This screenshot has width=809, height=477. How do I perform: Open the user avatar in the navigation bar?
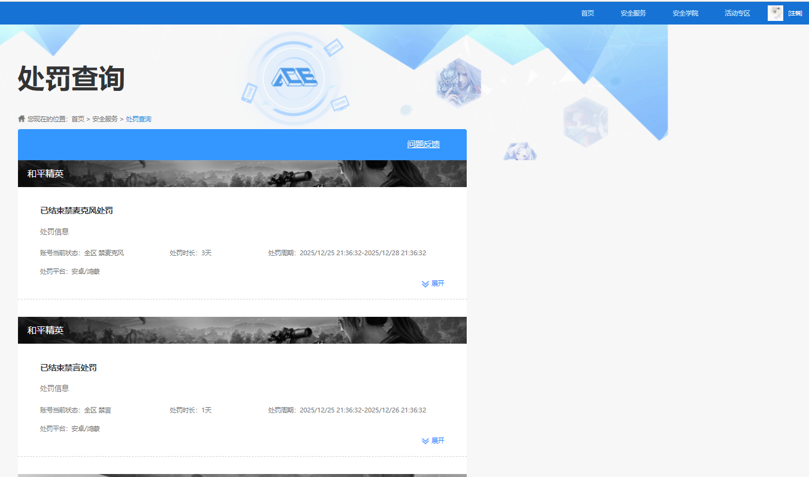pos(775,13)
